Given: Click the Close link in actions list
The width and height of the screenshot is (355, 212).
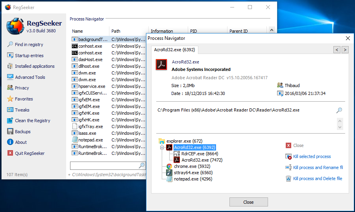Looking at the screenshot, I should (x=298, y=145).
